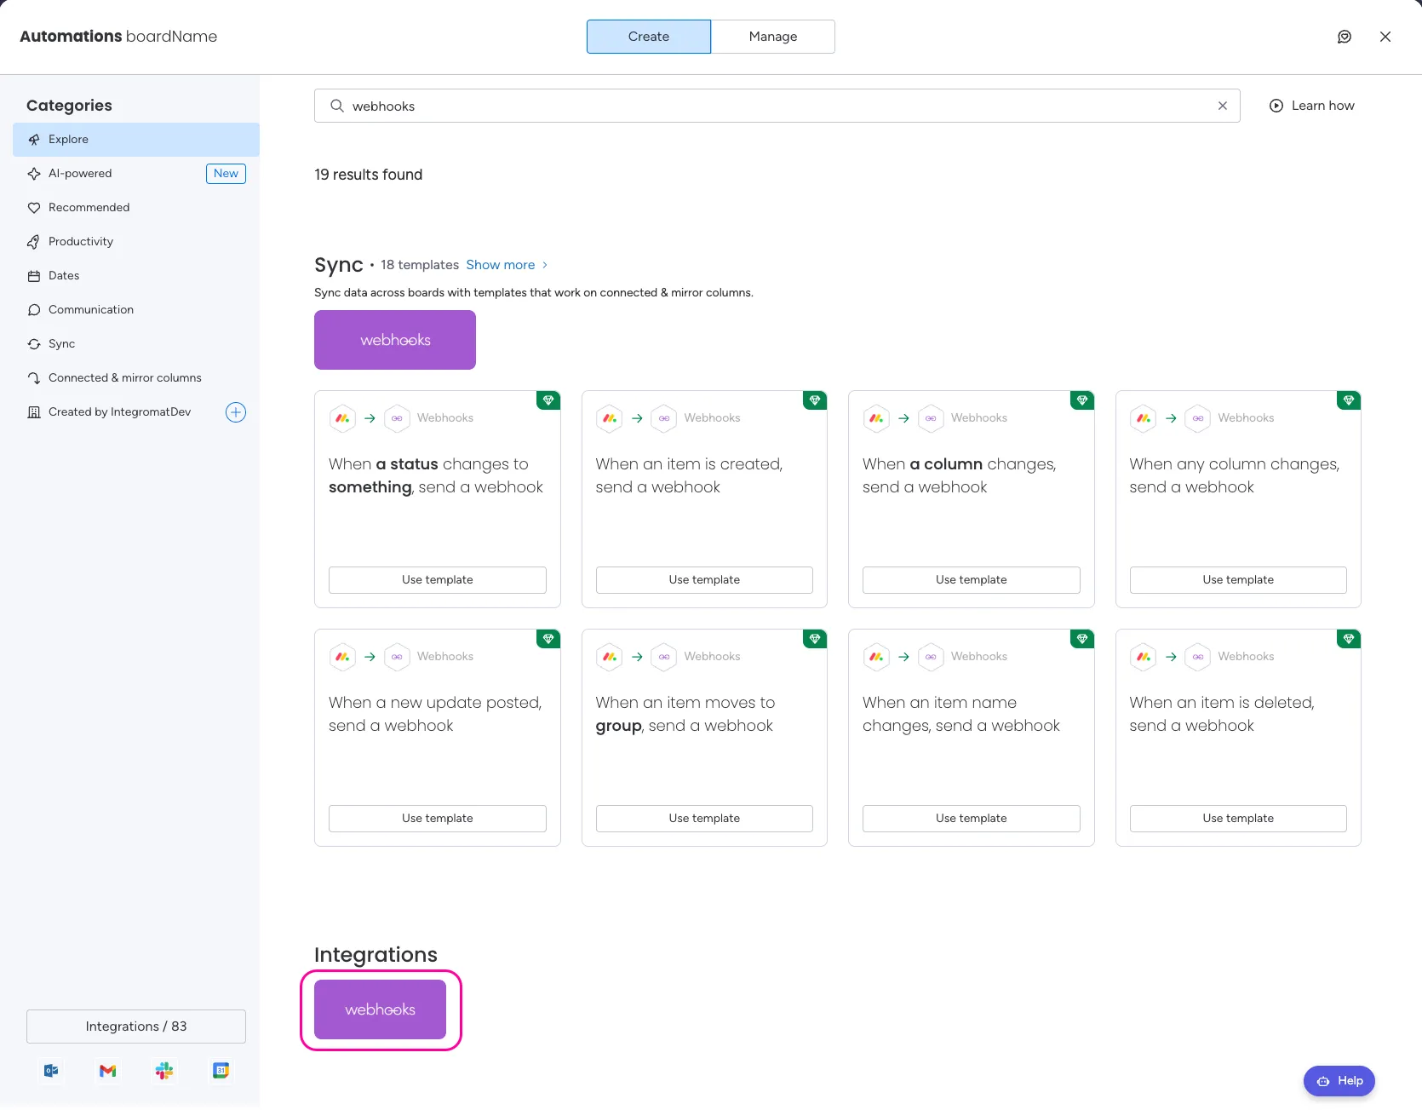Use template for status changes webhook
Viewport: 1422px width, 1110px height.
(x=438, y=580)
